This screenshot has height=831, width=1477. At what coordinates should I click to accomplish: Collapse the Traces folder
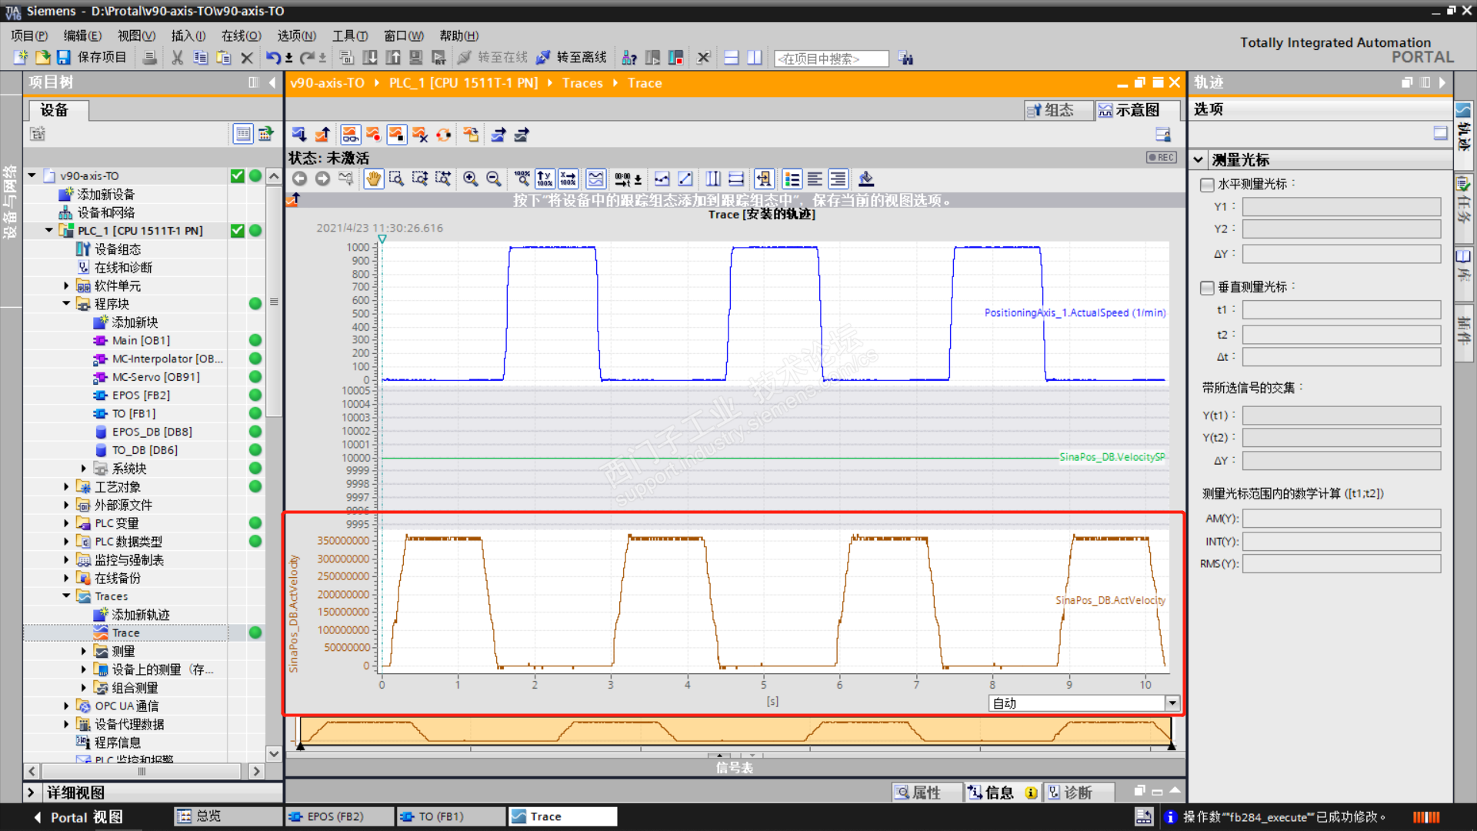tap(66, 596)
